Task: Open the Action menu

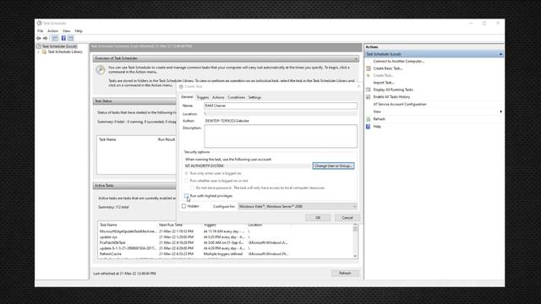Action: click(52, 31)
